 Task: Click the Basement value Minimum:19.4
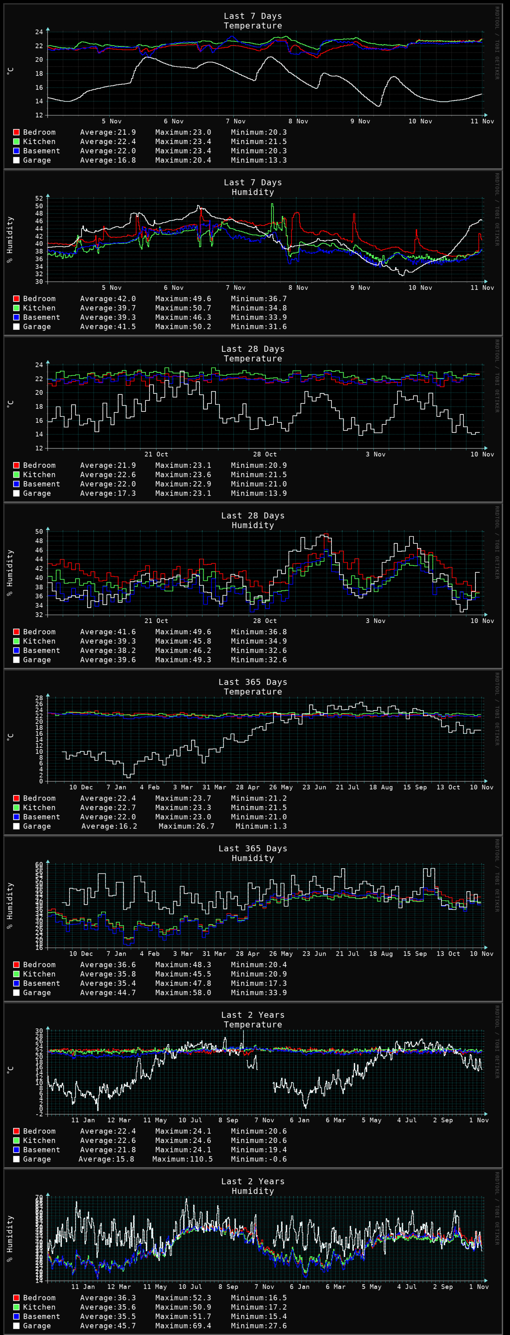pos(259,1149)
